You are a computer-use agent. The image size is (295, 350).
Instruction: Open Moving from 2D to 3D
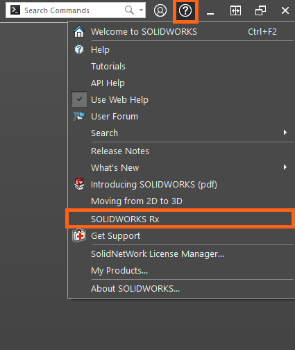pyautogui.click(x=181, y=201)
